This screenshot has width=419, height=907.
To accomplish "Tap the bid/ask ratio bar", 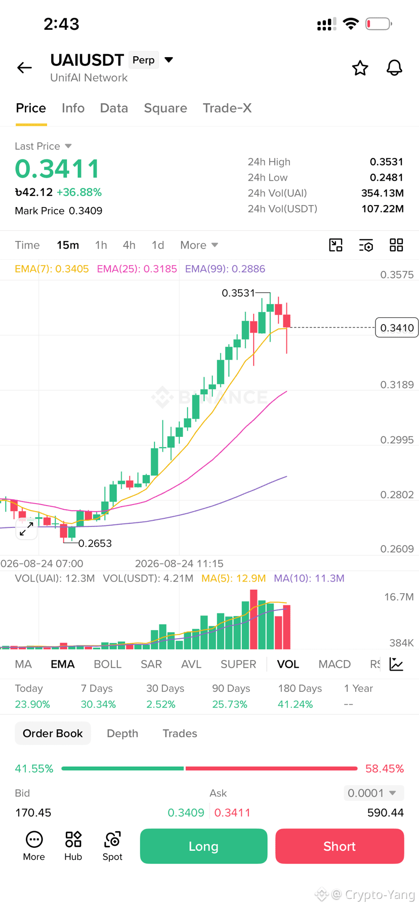I will (x=209, y=768).
